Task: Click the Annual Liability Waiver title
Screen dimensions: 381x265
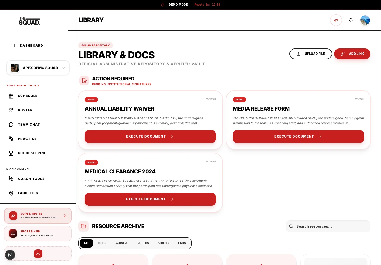Action: (119, 109)
